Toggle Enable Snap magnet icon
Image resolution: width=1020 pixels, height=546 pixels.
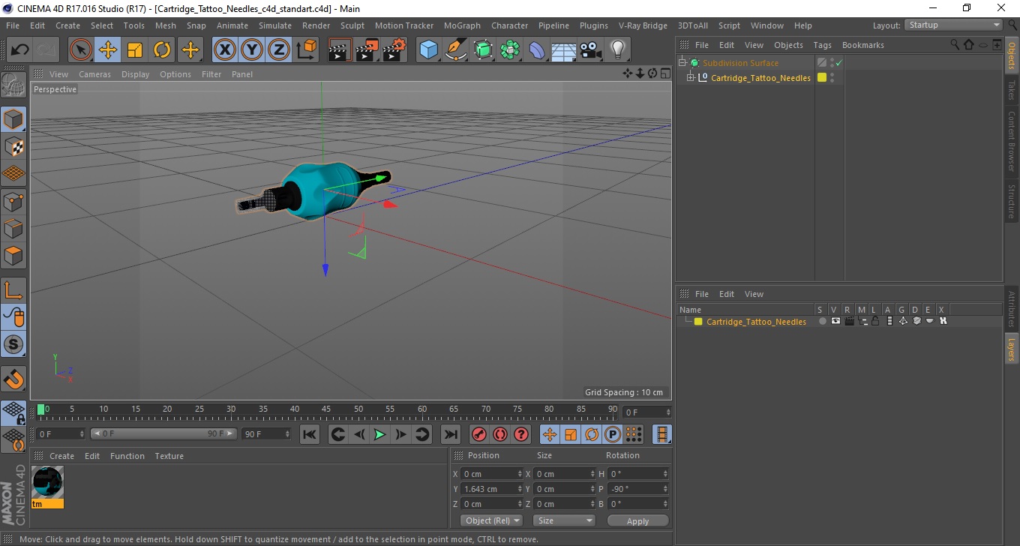[13, 379]
